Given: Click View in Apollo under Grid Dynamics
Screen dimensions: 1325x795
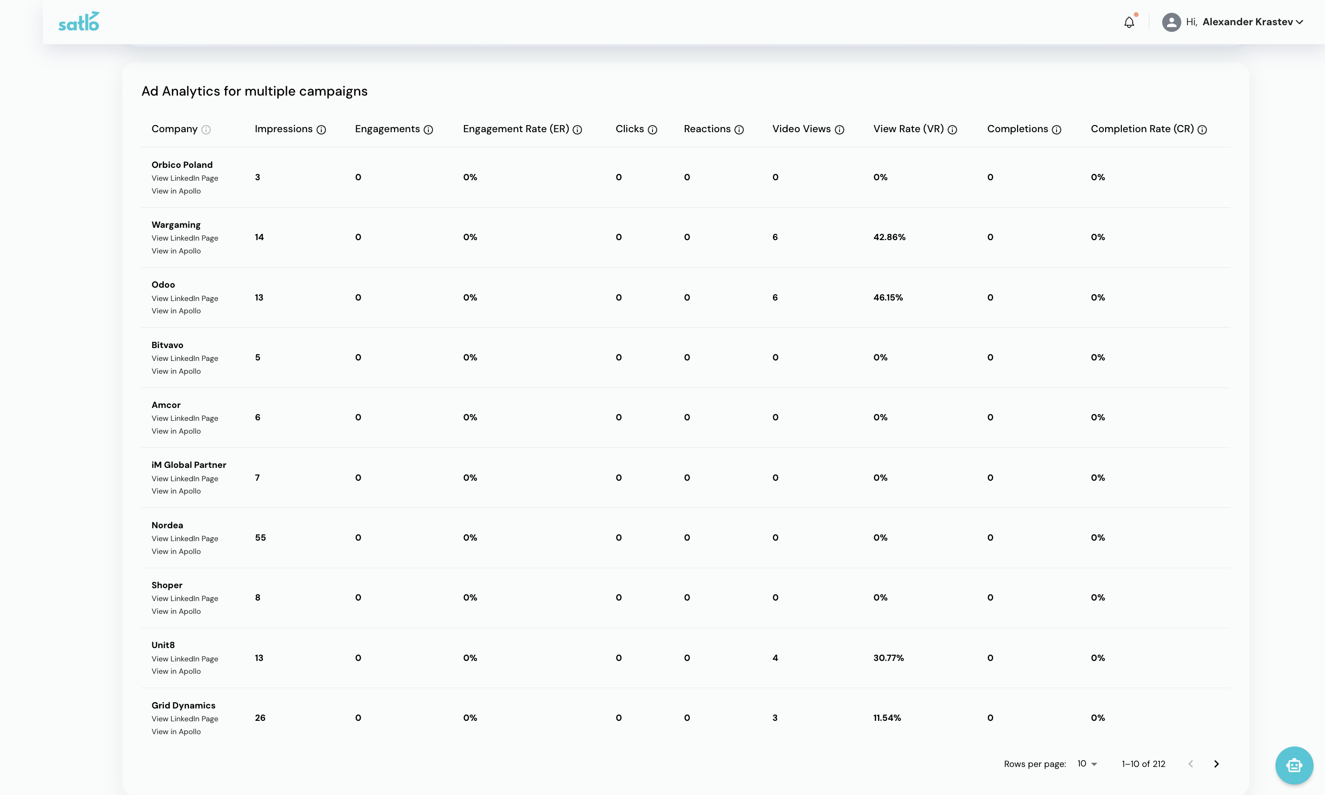Looking at the screenshot, I should [176, 731].
